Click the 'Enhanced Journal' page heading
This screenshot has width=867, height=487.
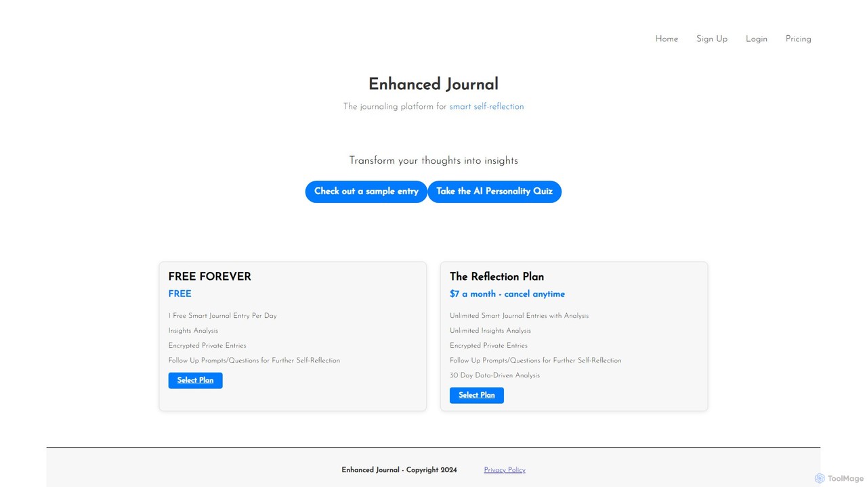click(x=433, y=84)
